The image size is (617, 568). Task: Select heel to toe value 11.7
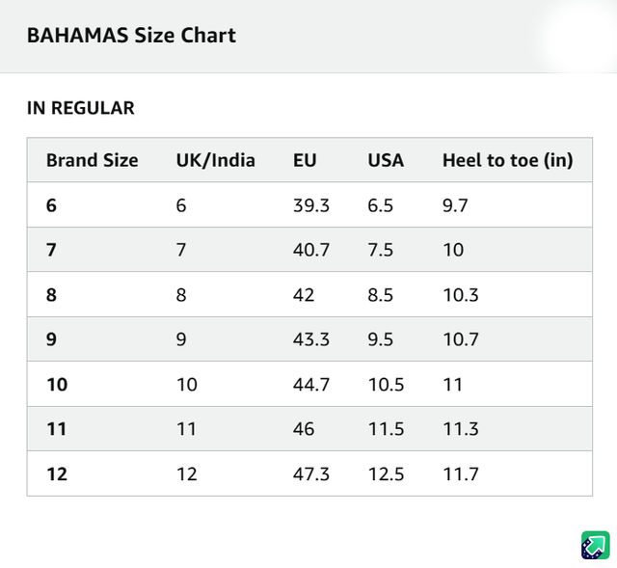click(461, 473)
